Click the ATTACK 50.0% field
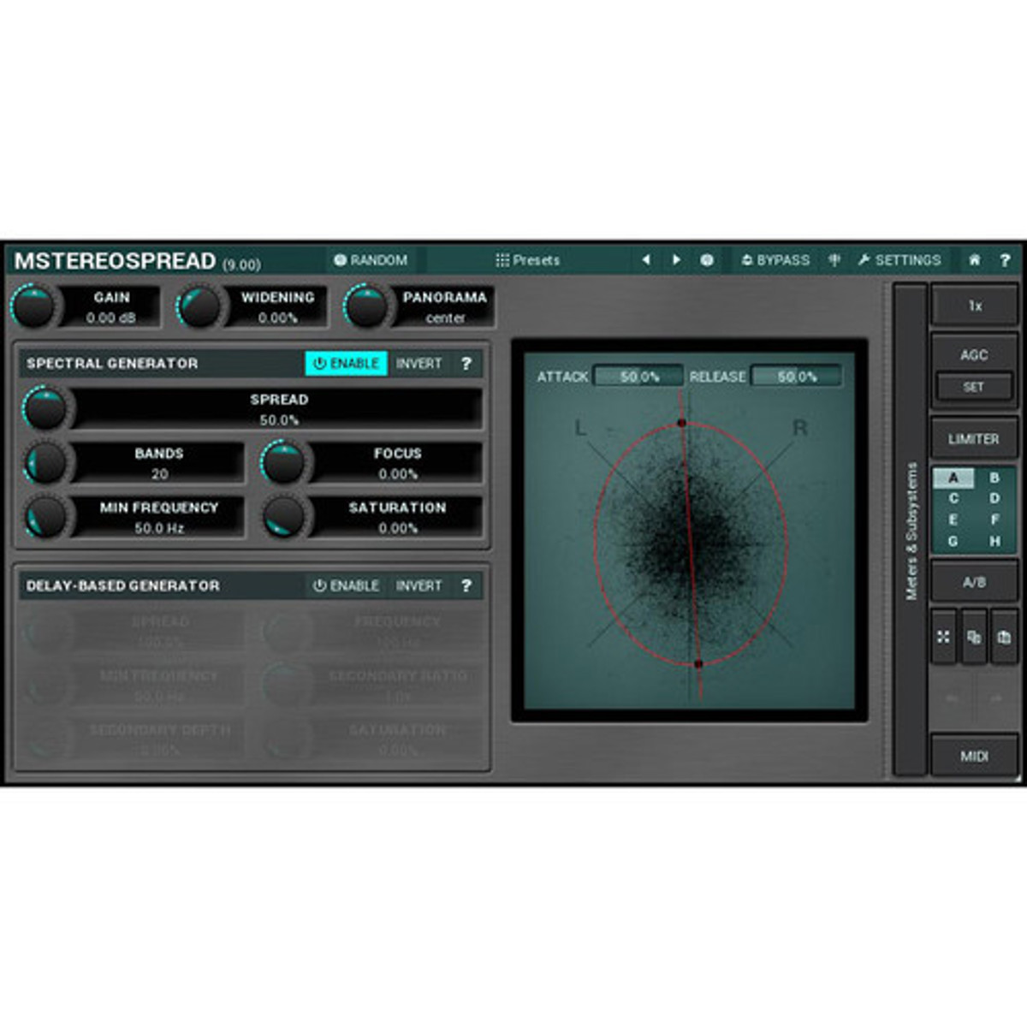 pos(639,377)
